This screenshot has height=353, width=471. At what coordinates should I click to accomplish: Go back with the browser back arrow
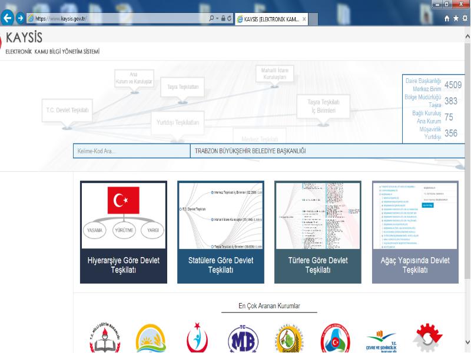pos(7,18)
